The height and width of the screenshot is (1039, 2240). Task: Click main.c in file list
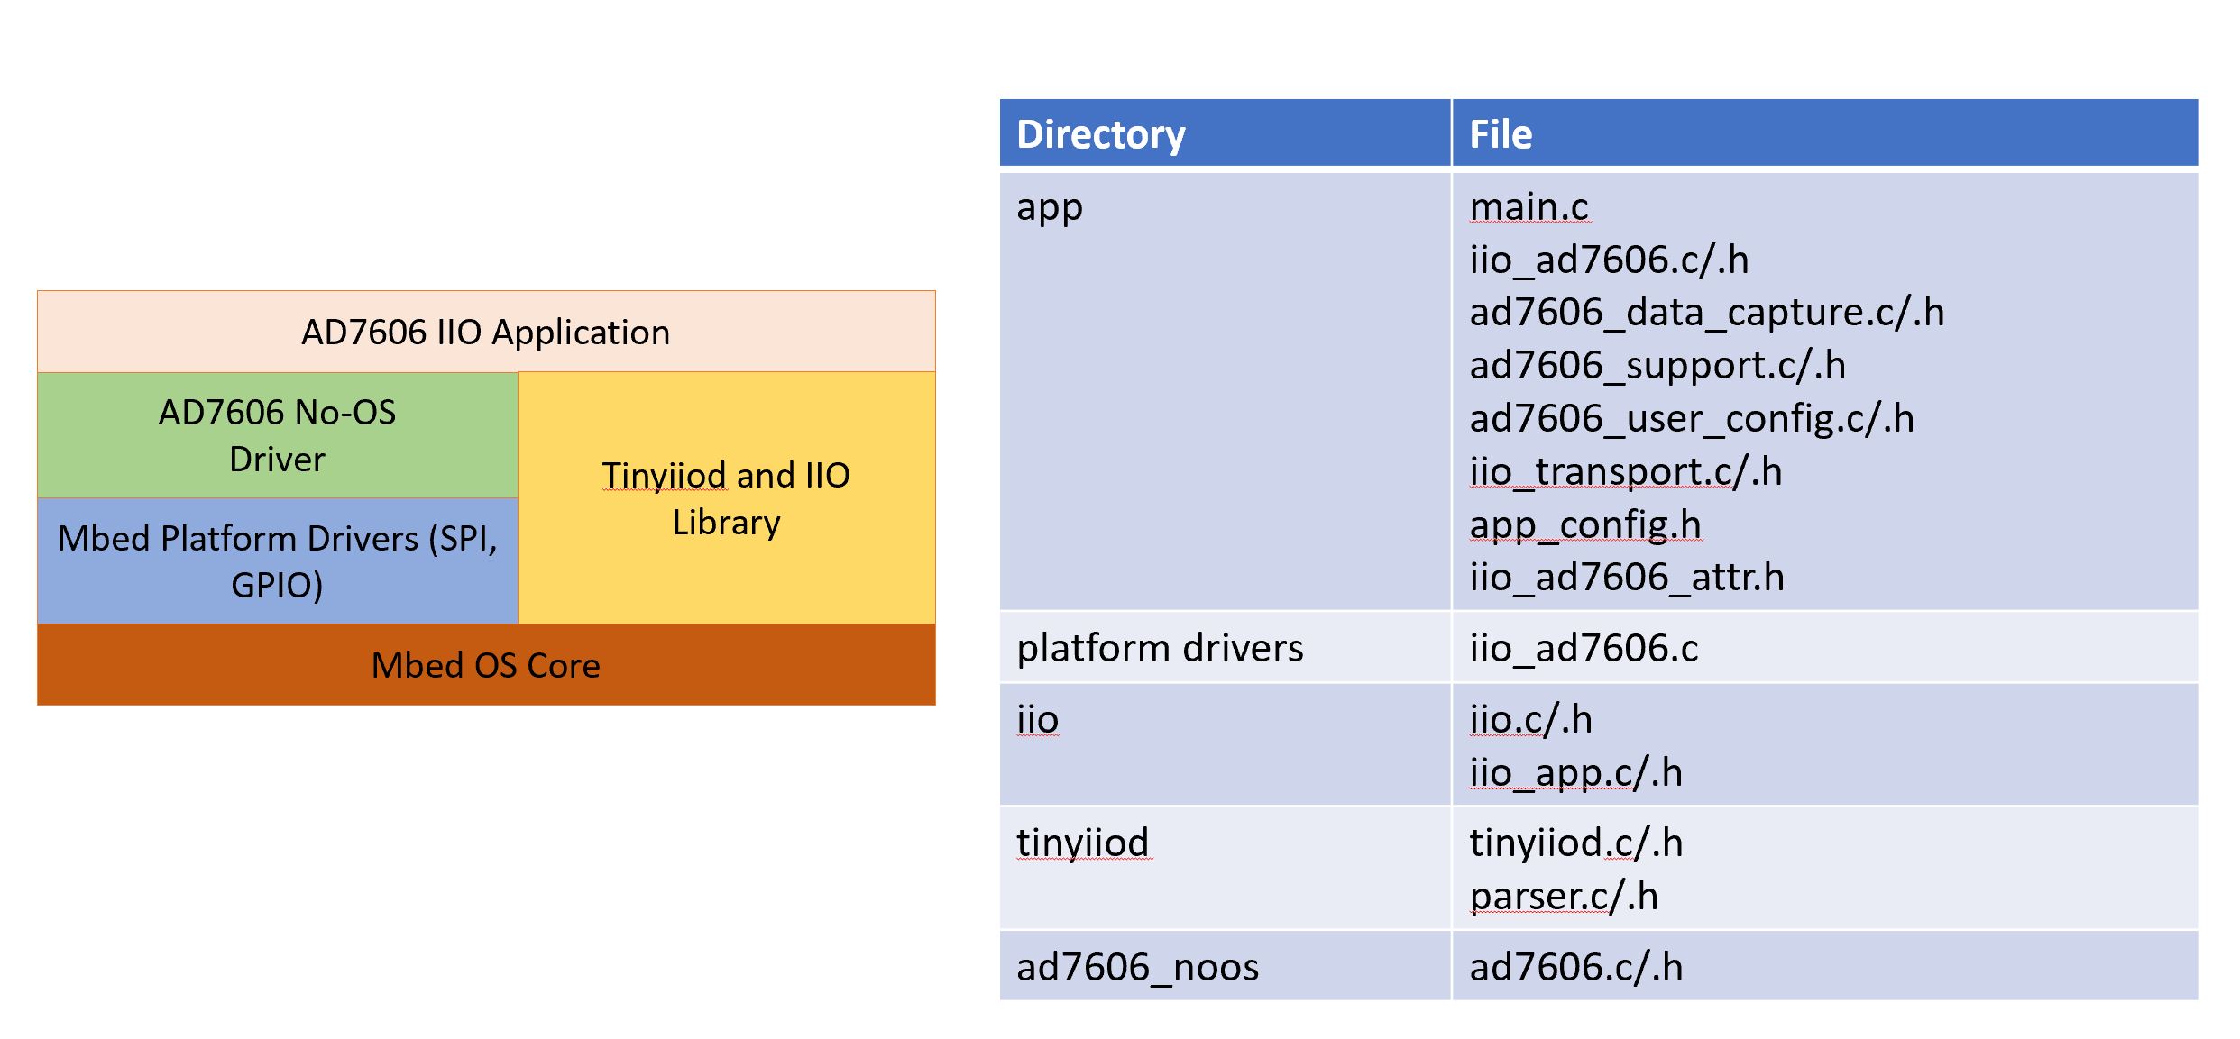tap(1529, 206)
